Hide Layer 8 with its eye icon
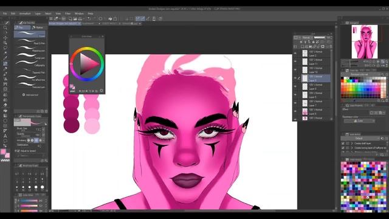This screenshot has height=219, width=389. click(x=295, y=86)
